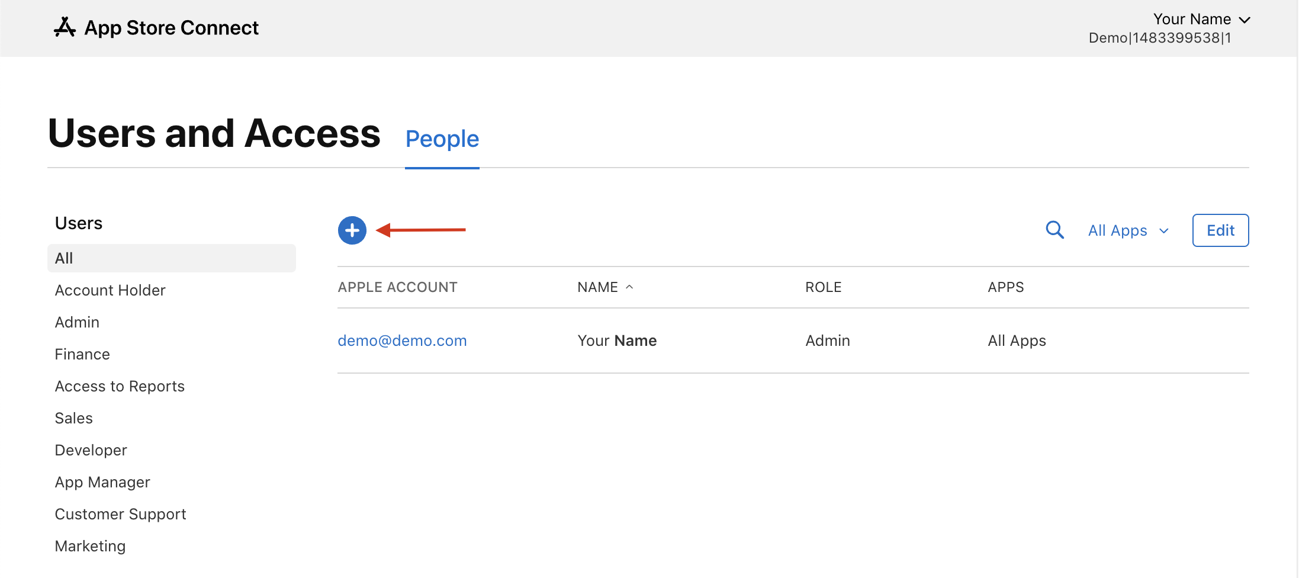
Task: Click the Edit button
Action: tap(1220, 230)
